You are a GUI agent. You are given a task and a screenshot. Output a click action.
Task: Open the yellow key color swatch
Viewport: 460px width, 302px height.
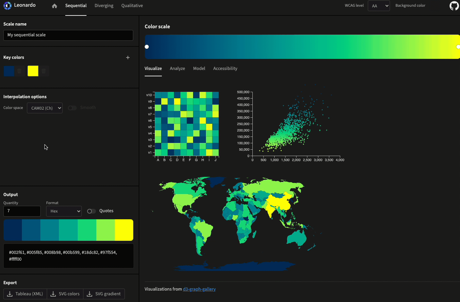pyautogui.click(x=33, y=71)
